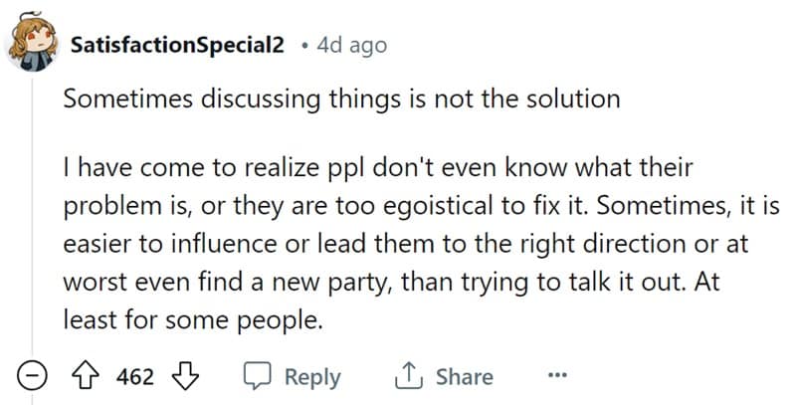The height and width of the screenshot is (405, 796).
Task: Click the Reply text label
Action: coord(312,377)
